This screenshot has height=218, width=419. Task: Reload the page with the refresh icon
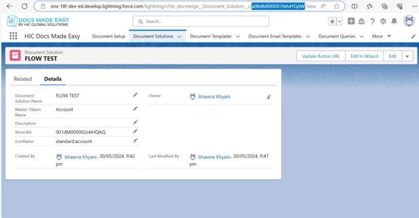tap(25, 6)
